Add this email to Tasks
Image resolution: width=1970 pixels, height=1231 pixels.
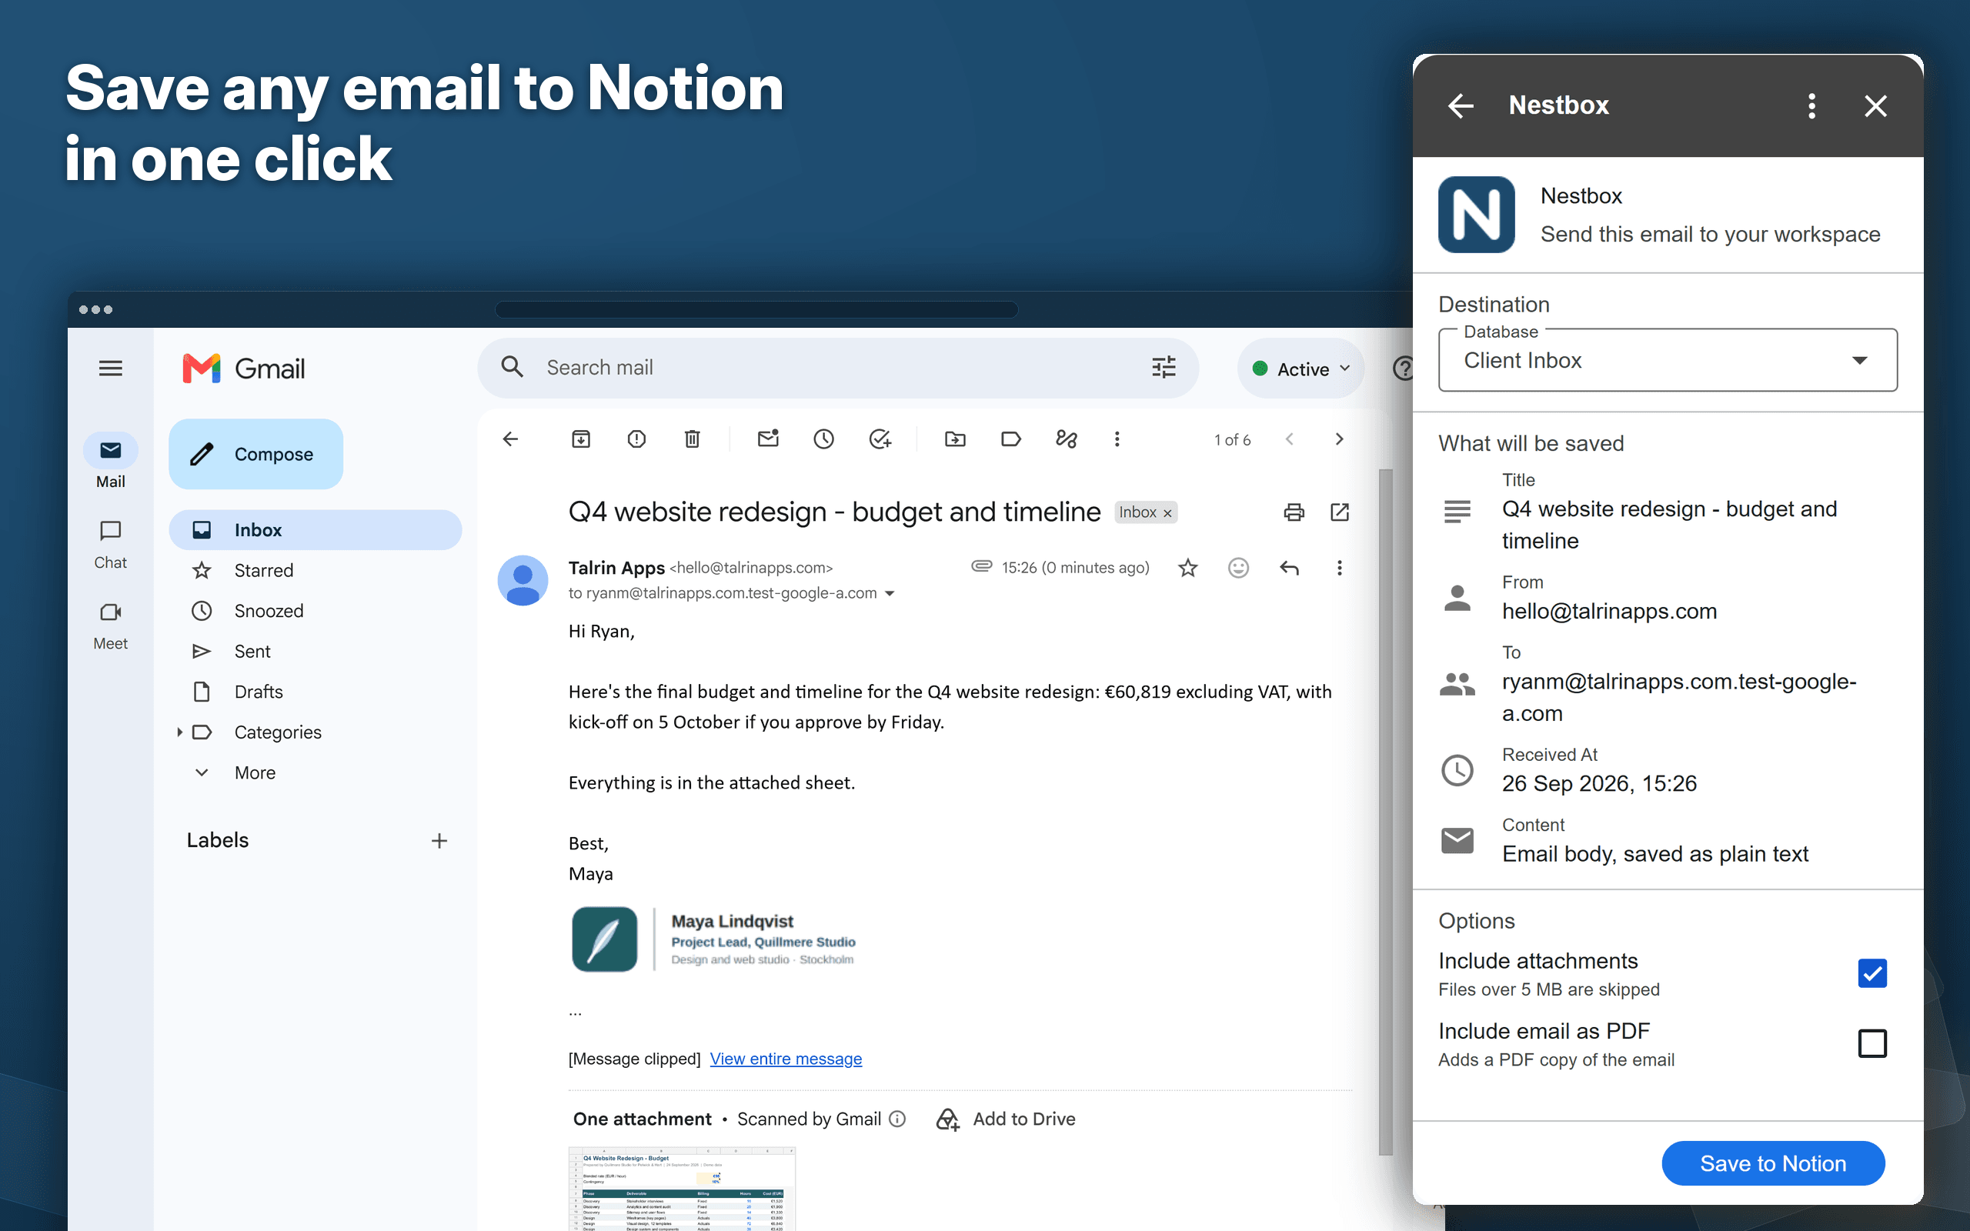coord(880,439)
